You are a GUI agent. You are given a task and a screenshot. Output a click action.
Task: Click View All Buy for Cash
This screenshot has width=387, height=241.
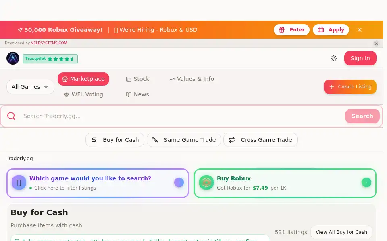coord(341,232)
